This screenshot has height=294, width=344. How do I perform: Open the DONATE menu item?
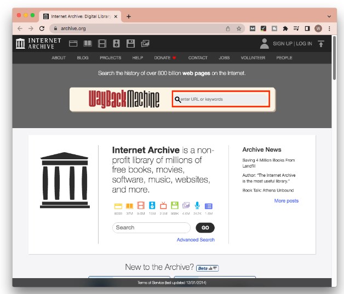[165, 58]
